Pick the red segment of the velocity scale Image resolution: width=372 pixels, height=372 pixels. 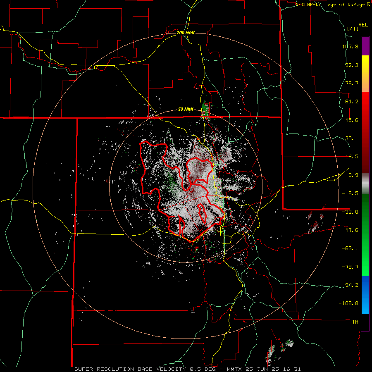[x=365, y=132]
